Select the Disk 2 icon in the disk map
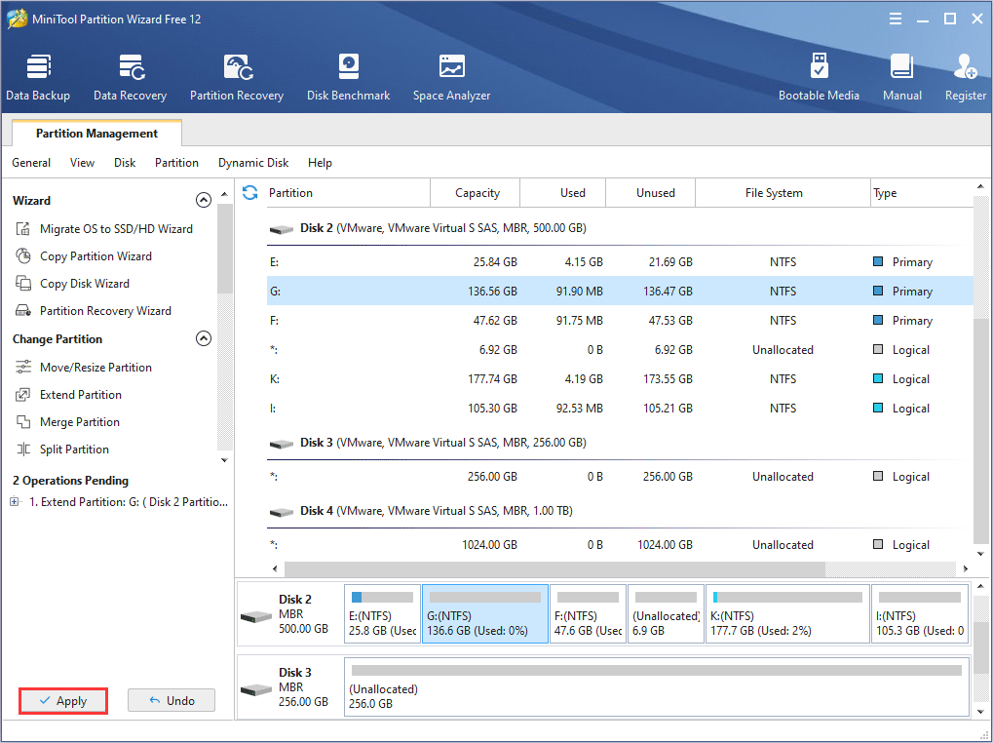The image size is (993, 743). click(256, 616)
